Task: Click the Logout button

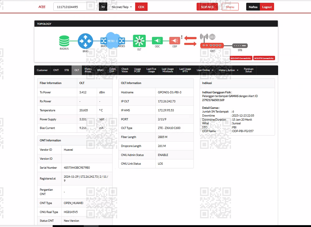Action: 267,7
